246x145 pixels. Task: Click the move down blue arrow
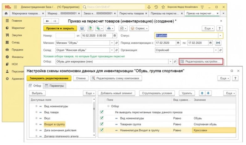[208, 93]
